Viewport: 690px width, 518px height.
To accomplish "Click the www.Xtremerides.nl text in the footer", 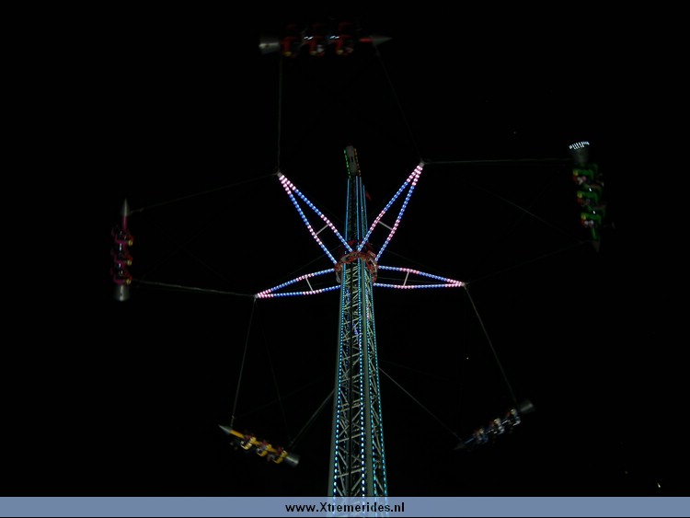I will coord(345,508).
